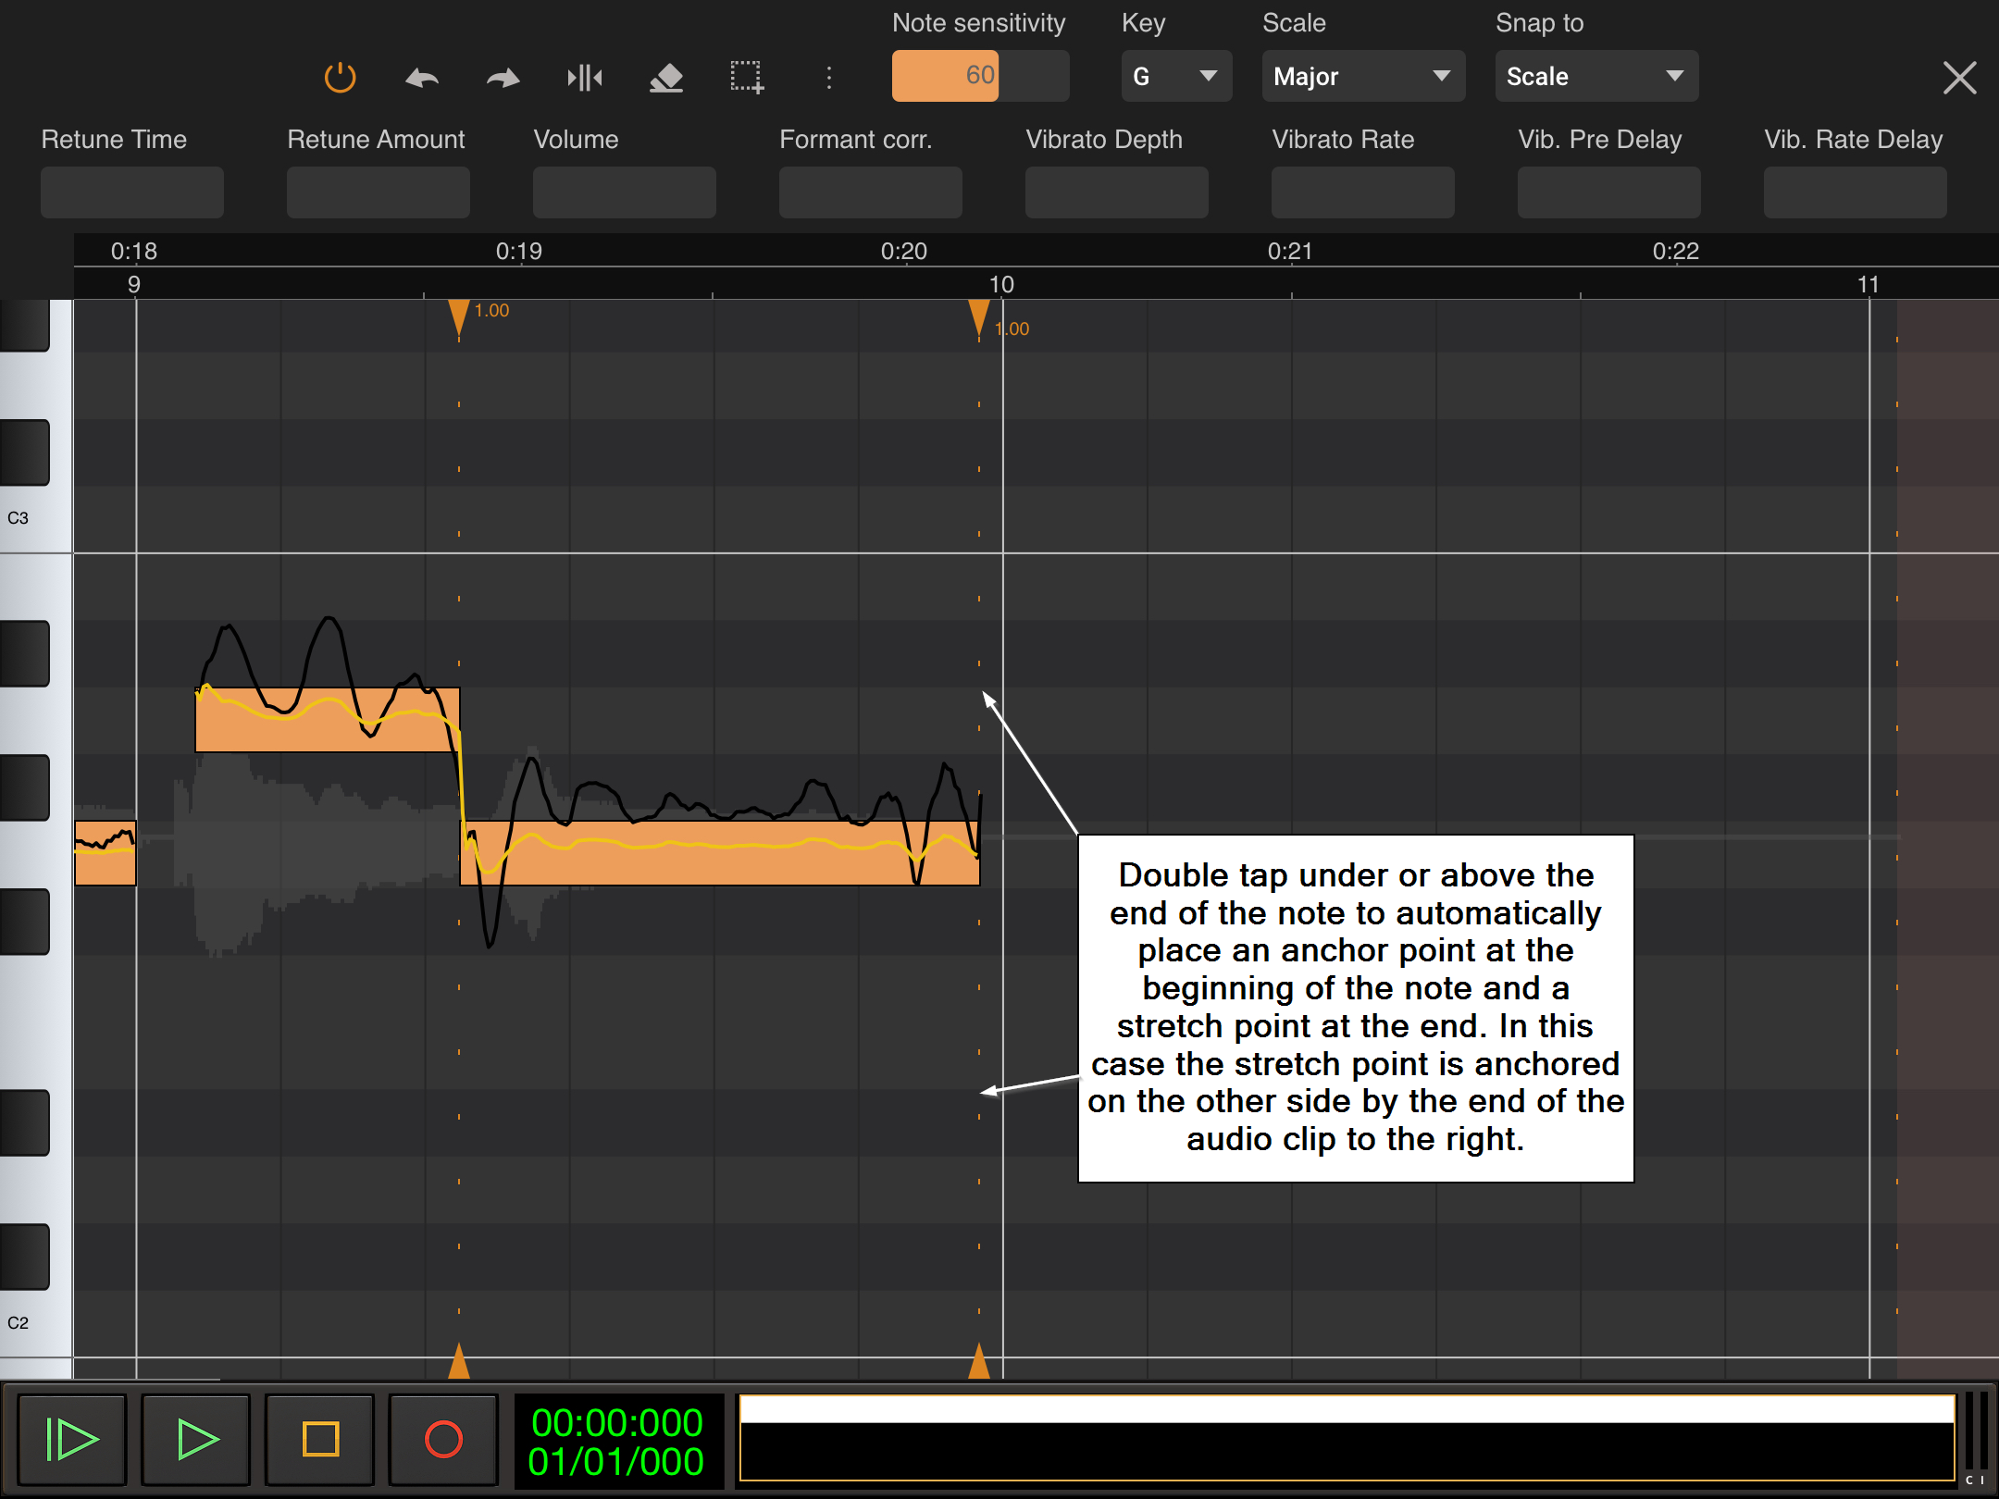This screenshot has width=1999, height=1499.
Task: Click the Retune Time field
Action: click(132, 192)
